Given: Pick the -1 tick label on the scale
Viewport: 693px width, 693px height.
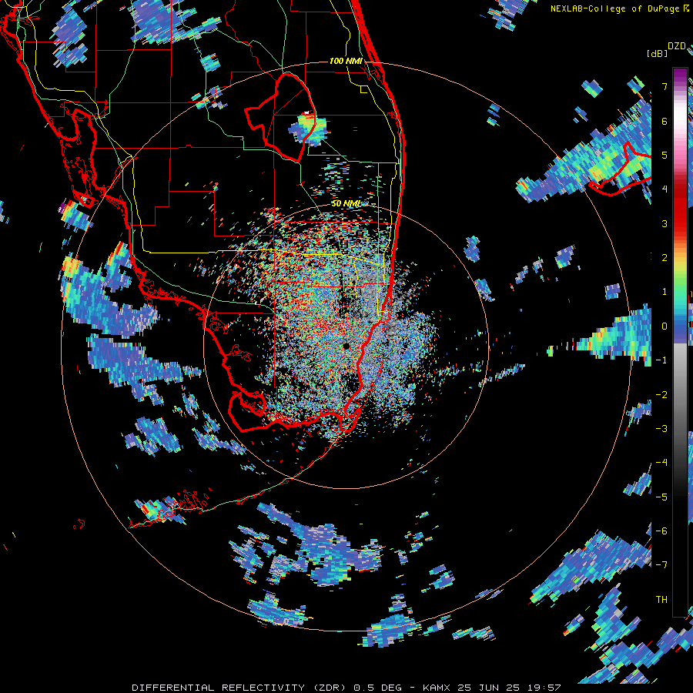Looking at the screenshot, I should point(661,360).
